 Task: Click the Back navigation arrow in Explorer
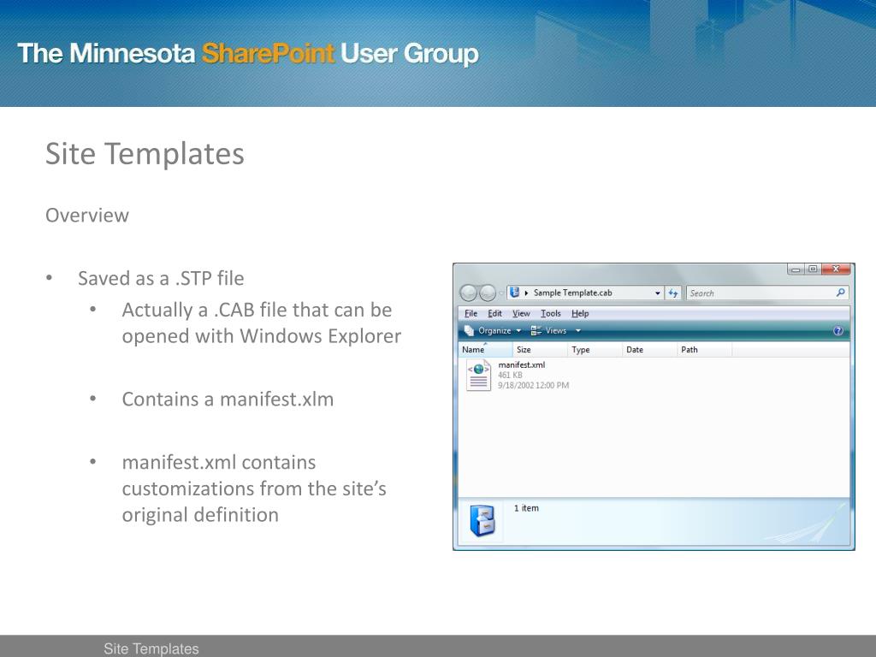coord(468,293)
